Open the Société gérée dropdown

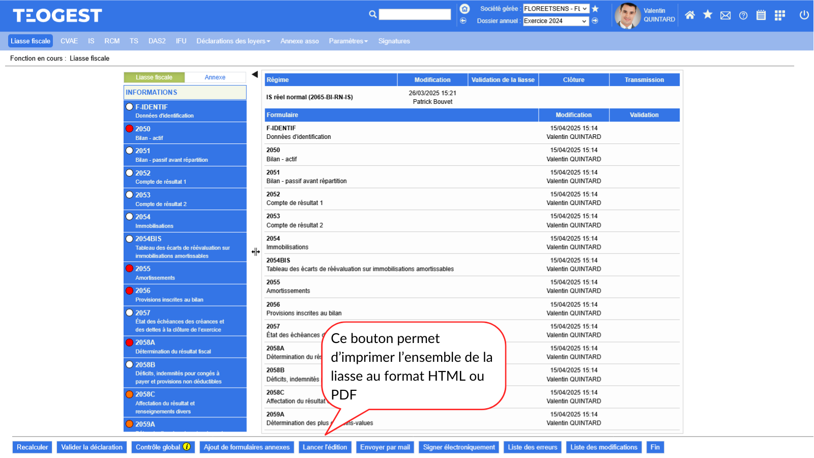(x=556, y=9)
